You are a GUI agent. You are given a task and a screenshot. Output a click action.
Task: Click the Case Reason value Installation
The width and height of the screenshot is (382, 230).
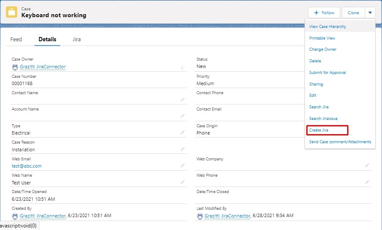(23, 150)
